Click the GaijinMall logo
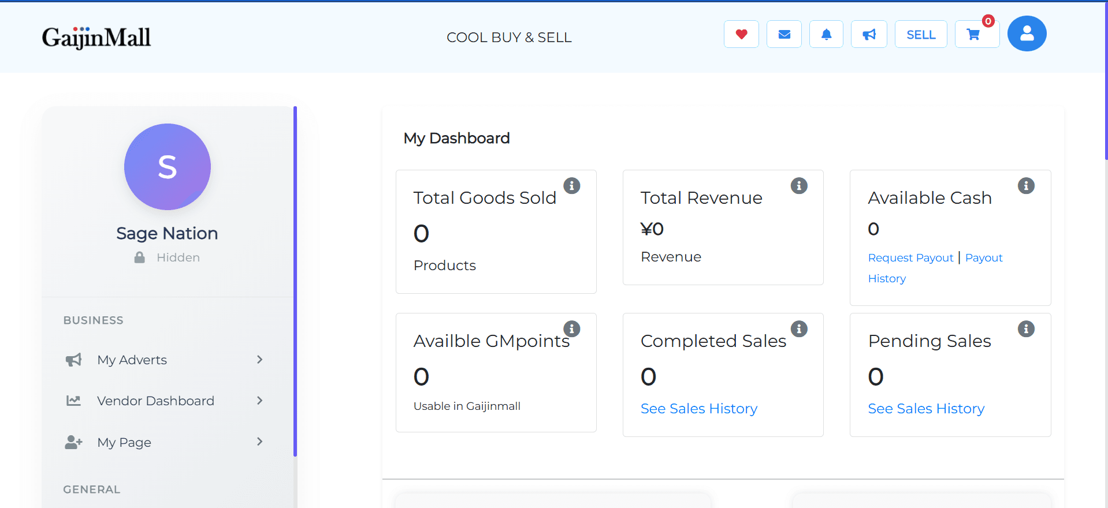This screenshot has width=1108, height=508. (x=96, y=38)
